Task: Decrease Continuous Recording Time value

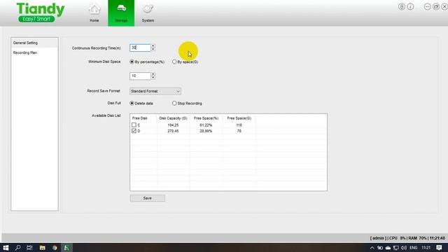Action: 153,50
